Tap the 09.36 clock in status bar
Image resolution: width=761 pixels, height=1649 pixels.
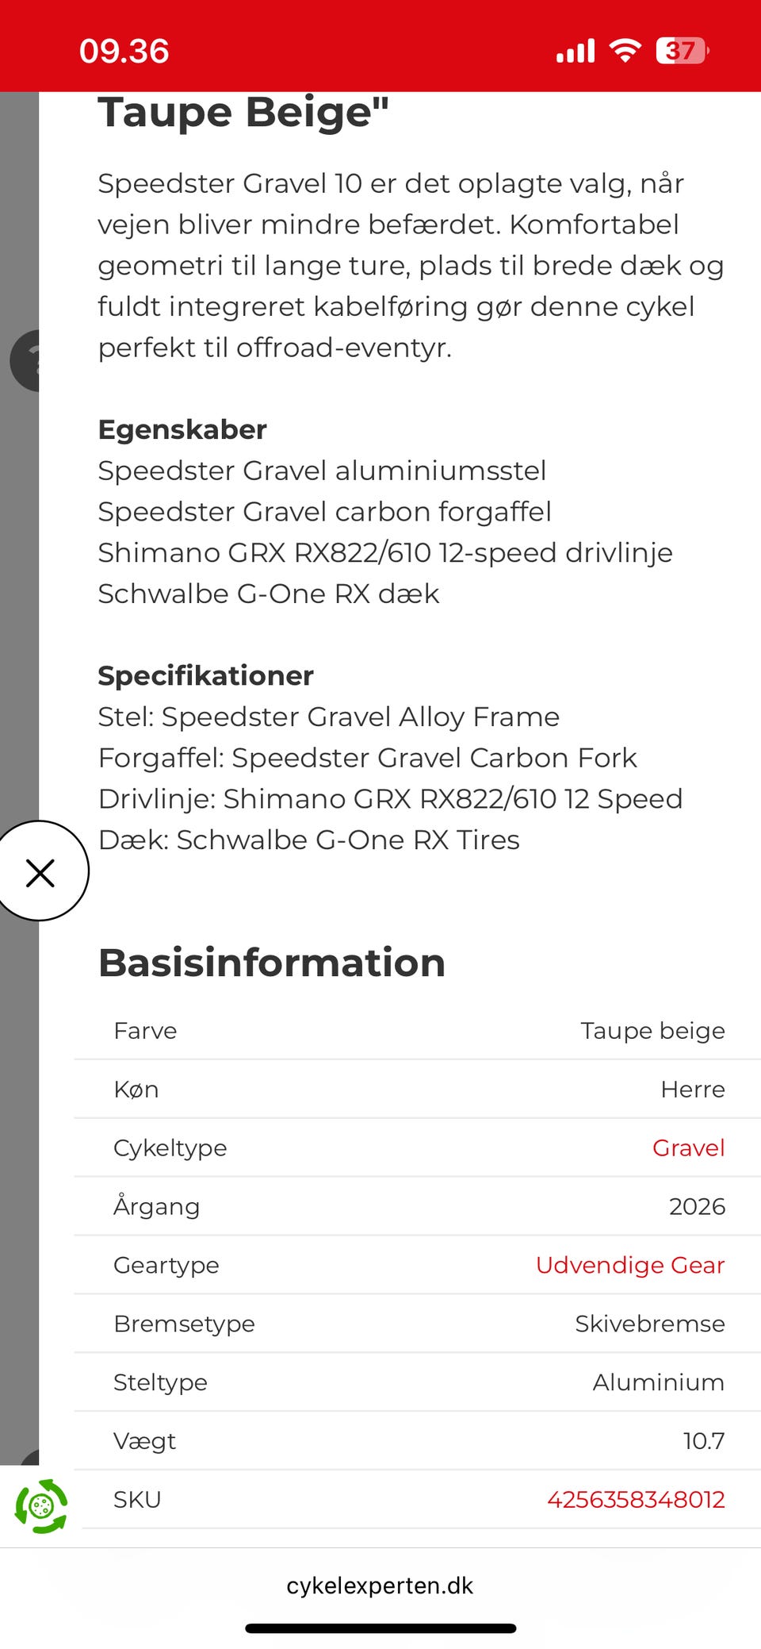124,52
